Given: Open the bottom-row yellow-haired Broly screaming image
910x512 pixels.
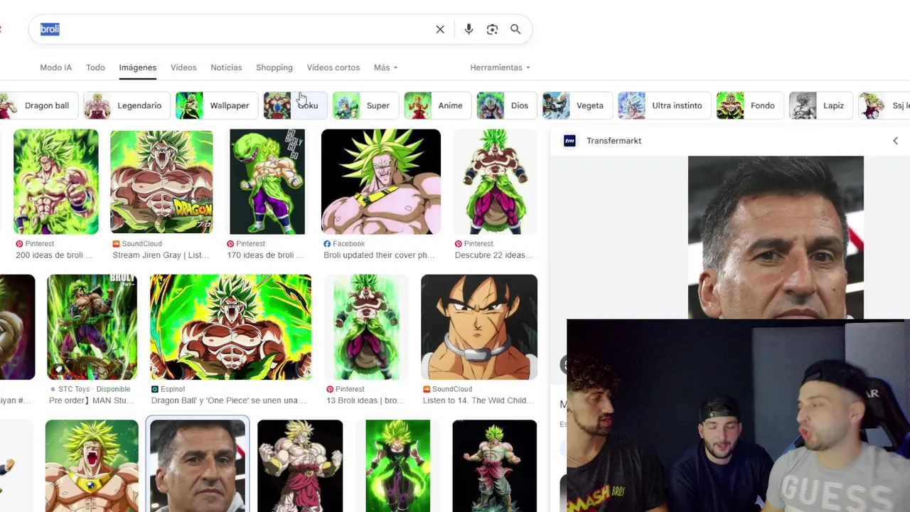Looking at the screenshot, I should (92, 465).
